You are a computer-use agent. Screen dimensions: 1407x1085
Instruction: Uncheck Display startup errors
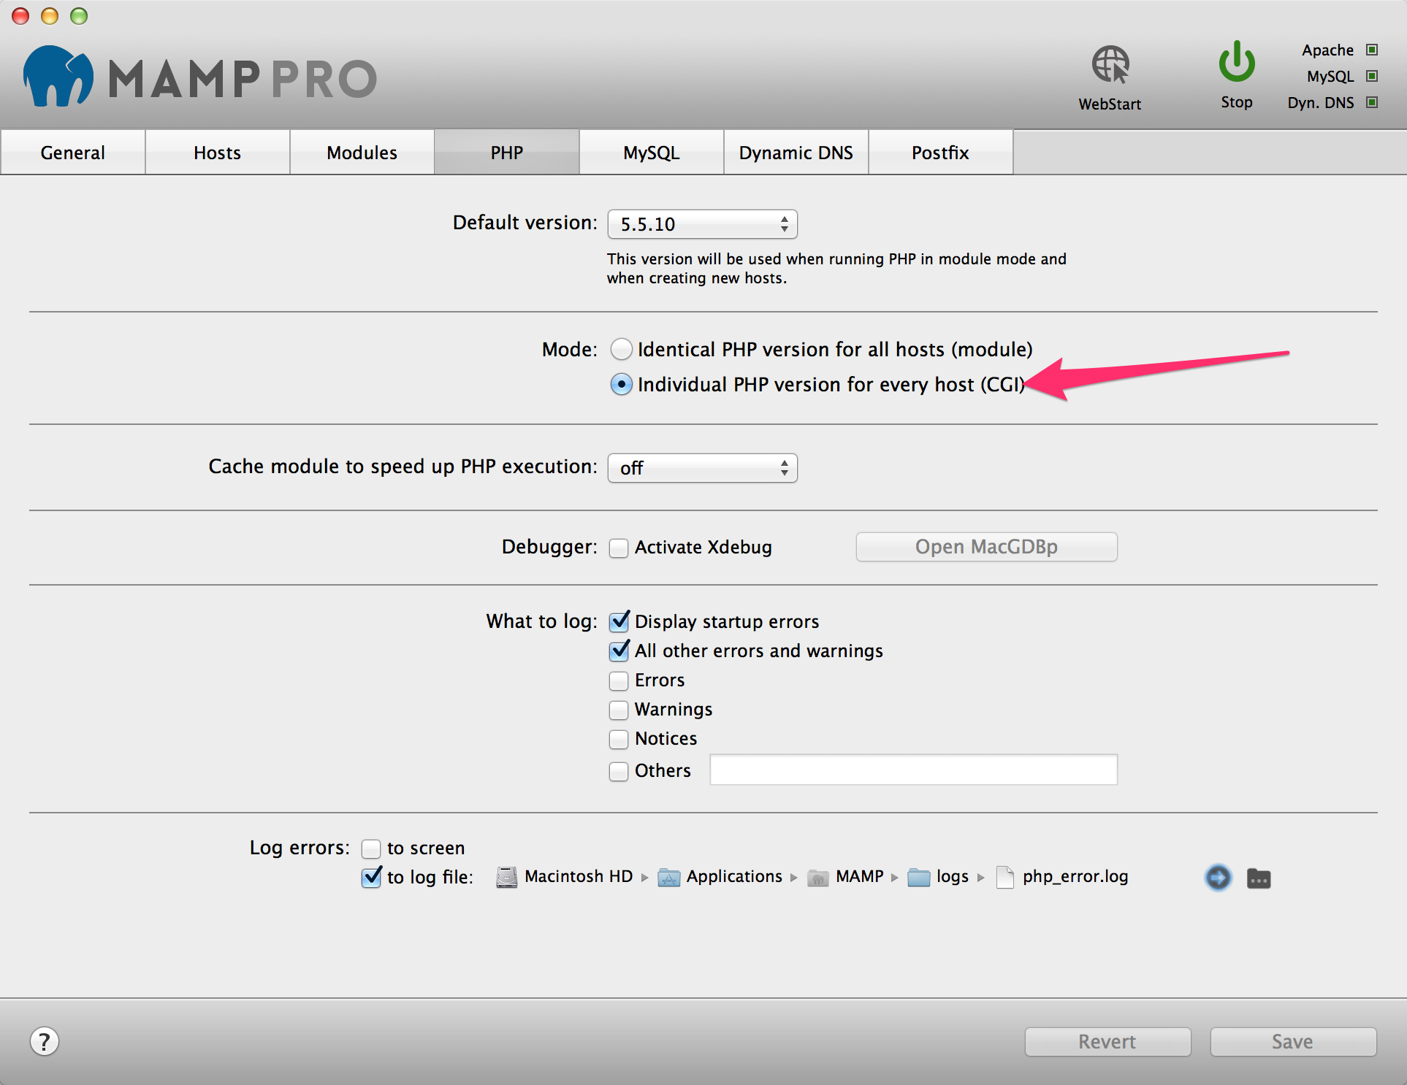click(619, 621)
